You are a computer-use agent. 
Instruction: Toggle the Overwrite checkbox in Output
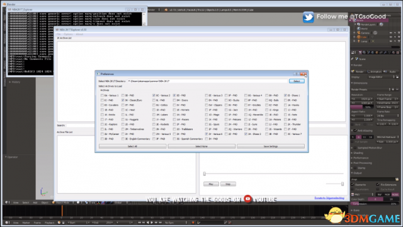click(x=353, y=185)
